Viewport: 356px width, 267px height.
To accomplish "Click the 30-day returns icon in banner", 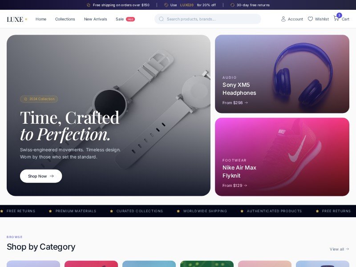I will [232, 5].
